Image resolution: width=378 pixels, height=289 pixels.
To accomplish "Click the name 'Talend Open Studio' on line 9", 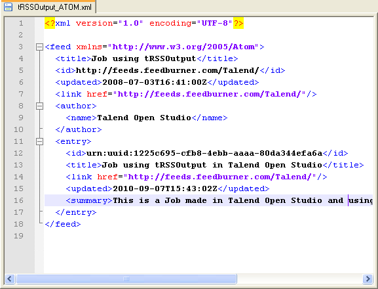I will pos(144,118).
